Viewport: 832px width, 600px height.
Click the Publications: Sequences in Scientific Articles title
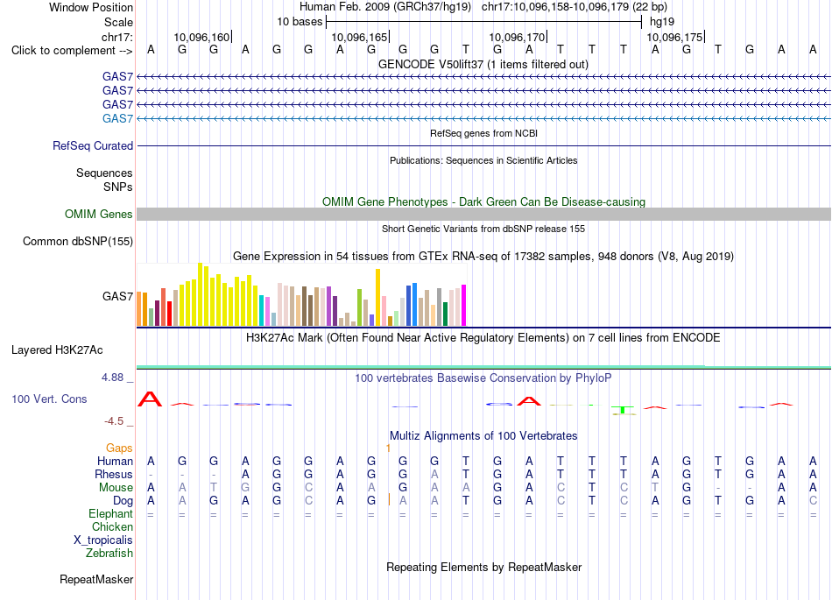[x=483, y=160]
